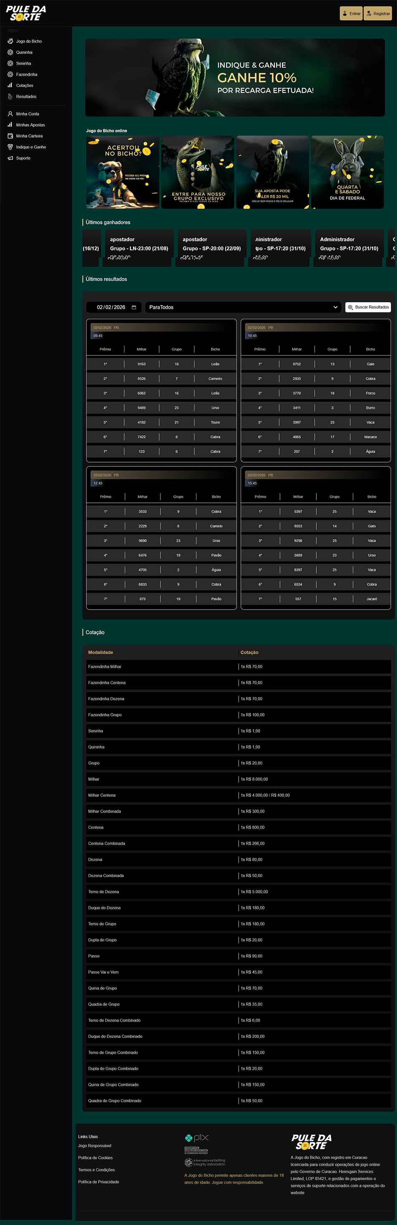Open Política de Privacidade link
The image size is (397, 1225).
[98, 1182]
